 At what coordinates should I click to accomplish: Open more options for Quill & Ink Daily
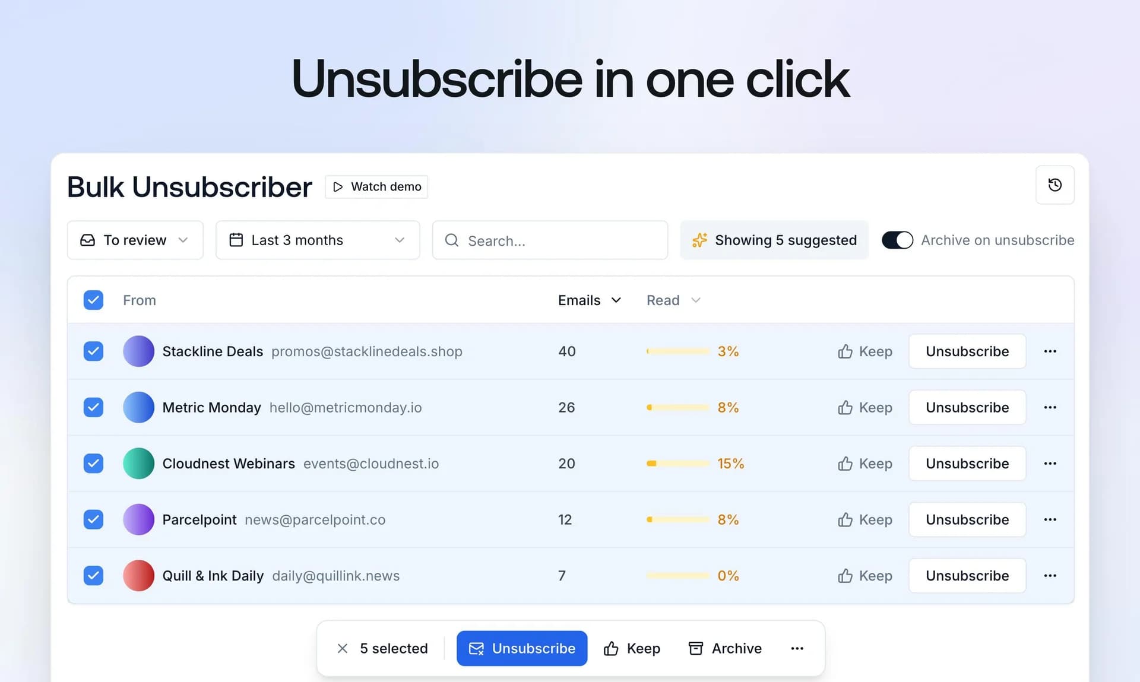point(1050,576)
